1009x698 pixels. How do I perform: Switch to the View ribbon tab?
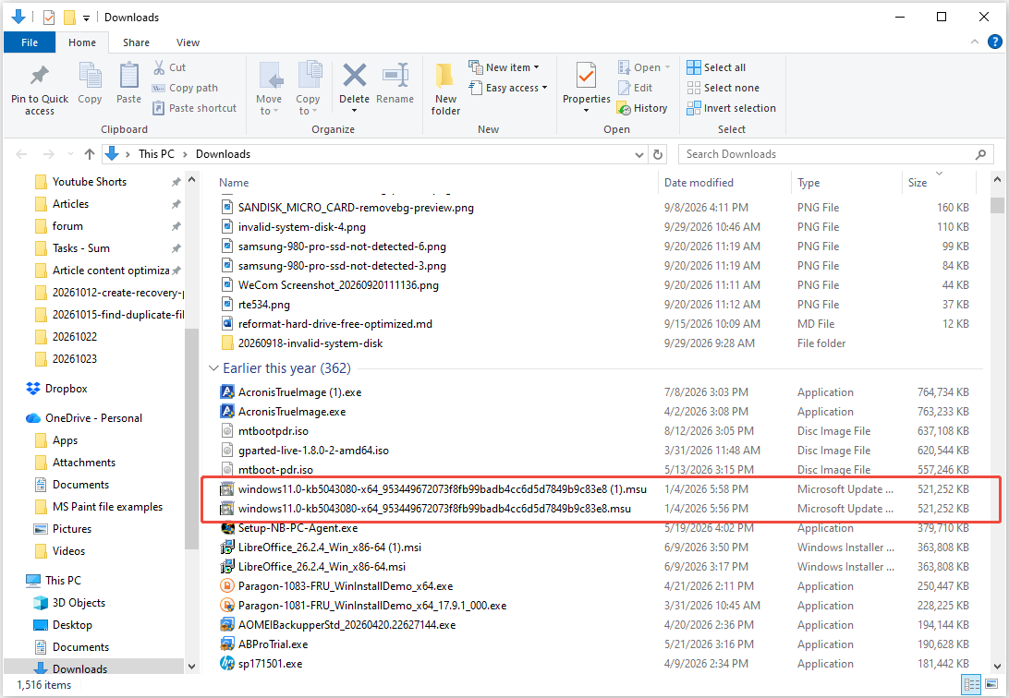tap(188, 42)
